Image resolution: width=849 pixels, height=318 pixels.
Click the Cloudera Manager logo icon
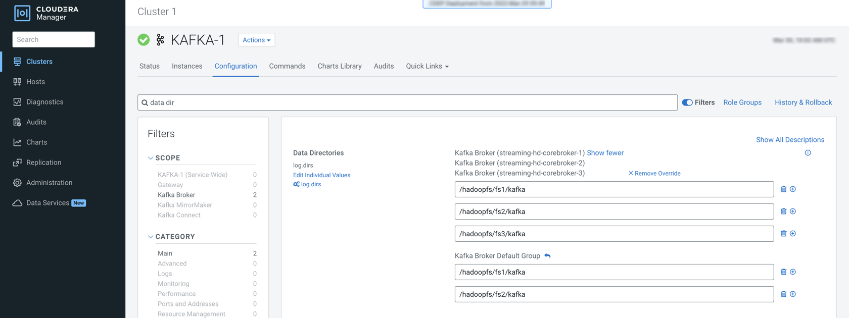click(22, 13)
